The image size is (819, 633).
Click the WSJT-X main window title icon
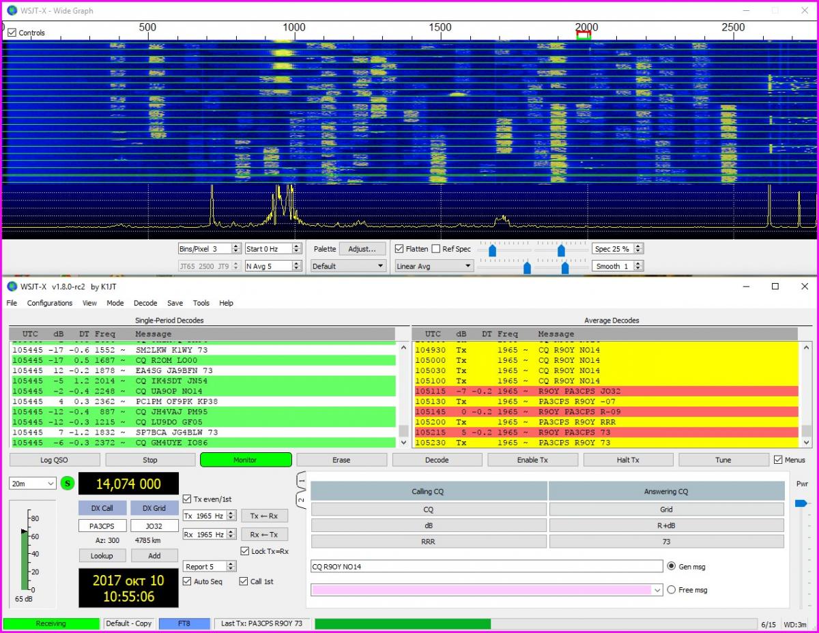pos(12,286)
